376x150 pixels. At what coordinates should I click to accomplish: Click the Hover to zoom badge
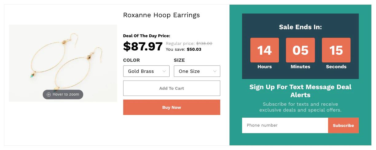[x=63, y=94]
